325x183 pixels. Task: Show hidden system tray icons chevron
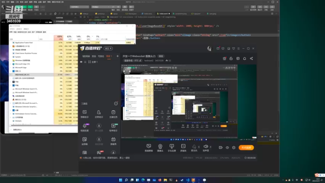pyautogui.click(x=283, y=180)
